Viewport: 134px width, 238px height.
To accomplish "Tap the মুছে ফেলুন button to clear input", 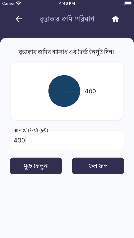I will pyautogui.click(x=36, y=166).
